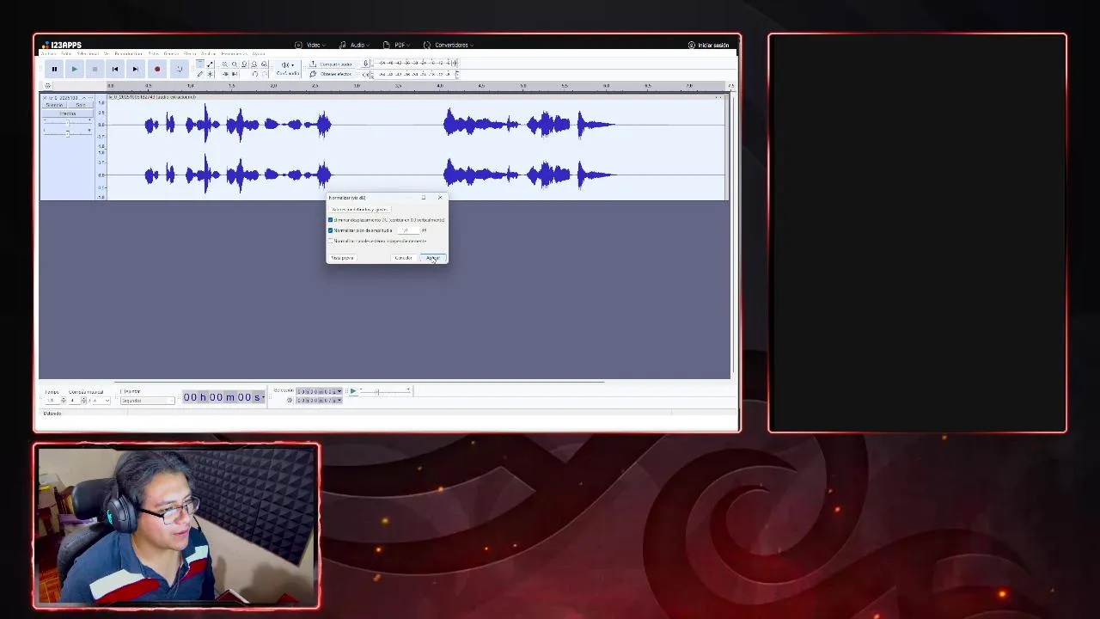
Task: Close the Normalizar dialog
Action: click(x=440, y=198)
